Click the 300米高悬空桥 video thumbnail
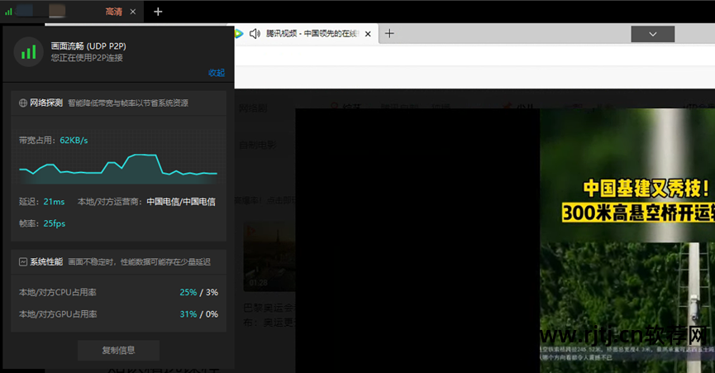715x373 pixels. point(627,241)
